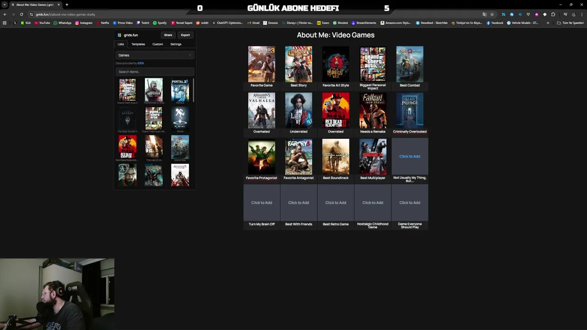Image resolution: width=587 pixels, height=330 pixels.
Task: Open the Twitch bookmark
Action: tap(143, 23)
